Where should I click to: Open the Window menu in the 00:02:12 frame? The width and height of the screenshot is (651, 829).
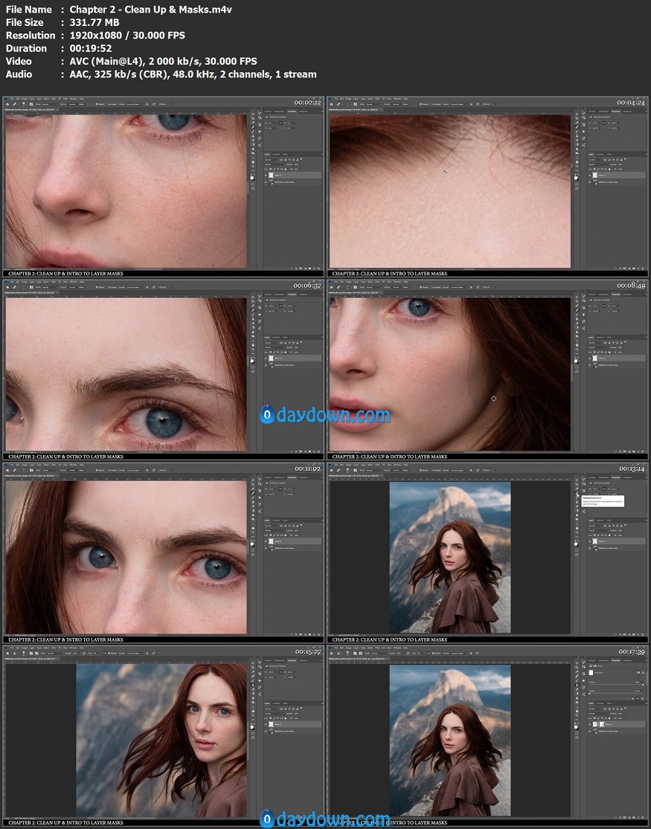point(74,99)
